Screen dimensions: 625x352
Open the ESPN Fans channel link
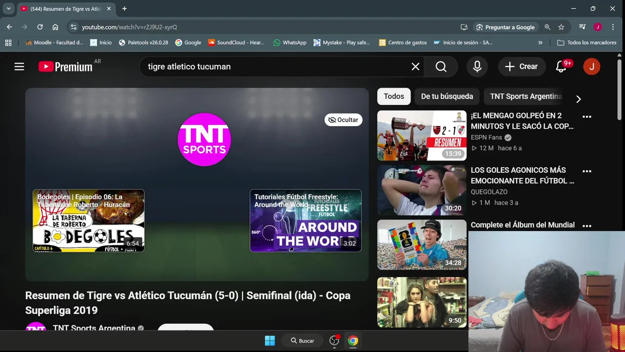click(x=486, y=137)
